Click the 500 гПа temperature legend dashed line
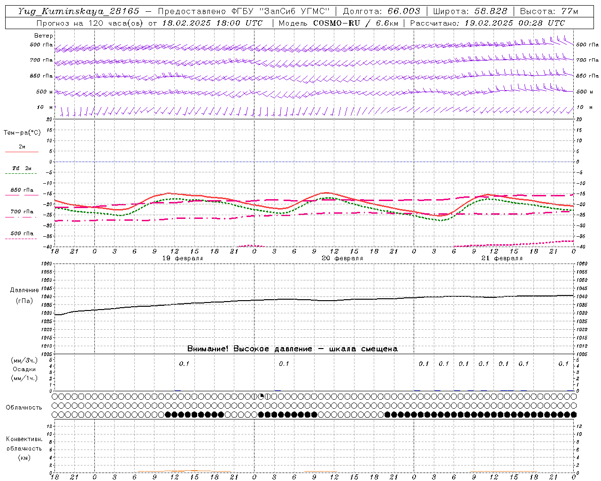Screen dimensions: 601x481 (21, 239)
